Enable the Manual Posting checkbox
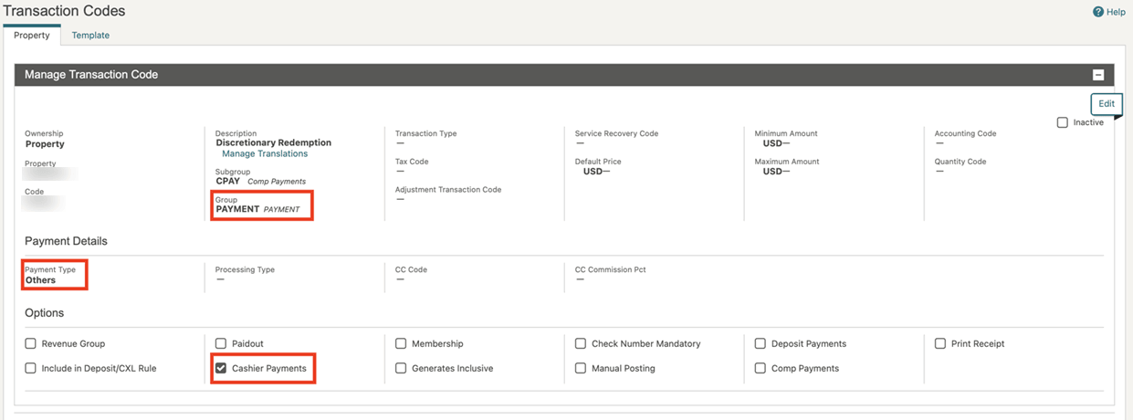This screenshot has height=420, width=1133. point(581,368)
